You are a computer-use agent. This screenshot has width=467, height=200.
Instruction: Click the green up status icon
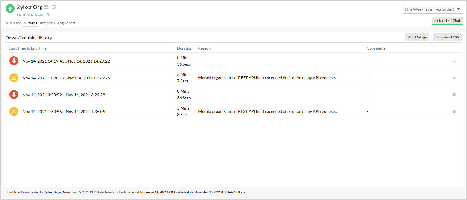tap(10, 9)
